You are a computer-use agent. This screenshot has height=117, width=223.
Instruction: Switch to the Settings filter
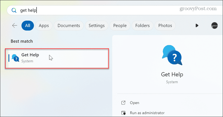coord(96,26)
